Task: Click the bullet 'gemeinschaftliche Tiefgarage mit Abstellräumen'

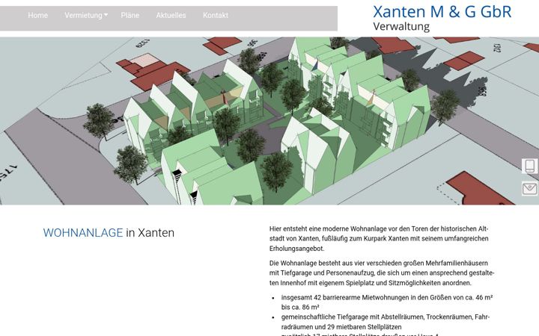Action: [386, 322]
